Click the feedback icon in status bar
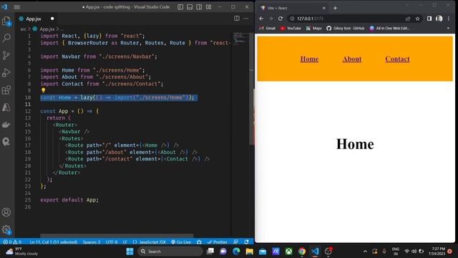Image resolution: width=458 pixels, height=258 pixels. [x=235, y=242]
